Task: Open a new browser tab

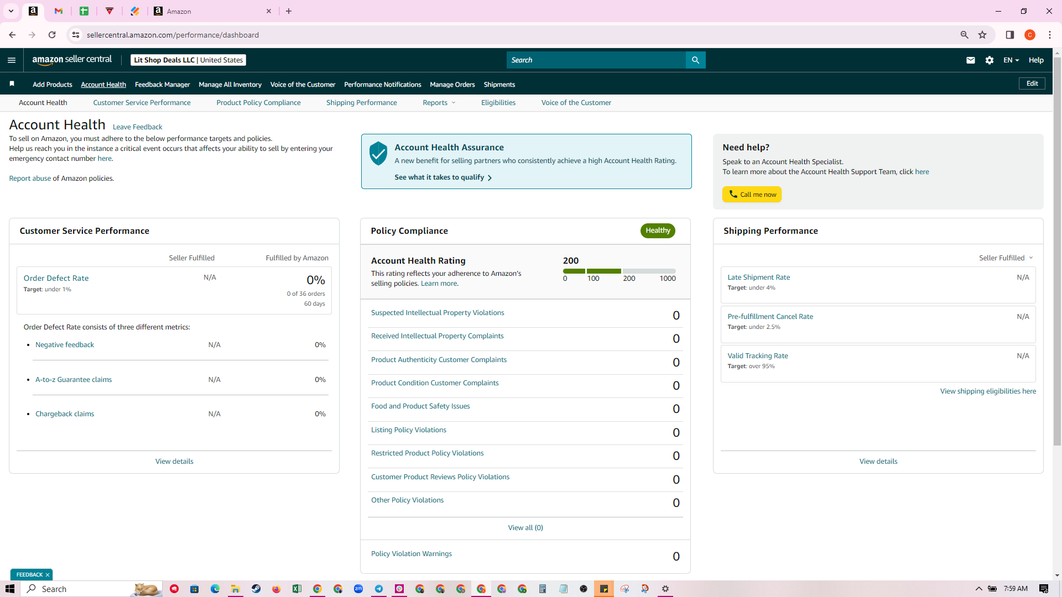Action: click(289, 11)
